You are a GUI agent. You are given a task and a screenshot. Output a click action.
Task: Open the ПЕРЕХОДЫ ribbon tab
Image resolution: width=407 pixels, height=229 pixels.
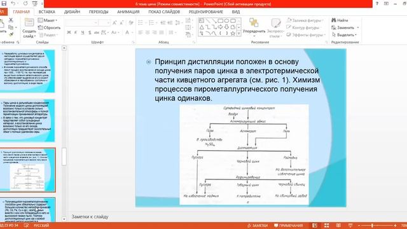99,11
